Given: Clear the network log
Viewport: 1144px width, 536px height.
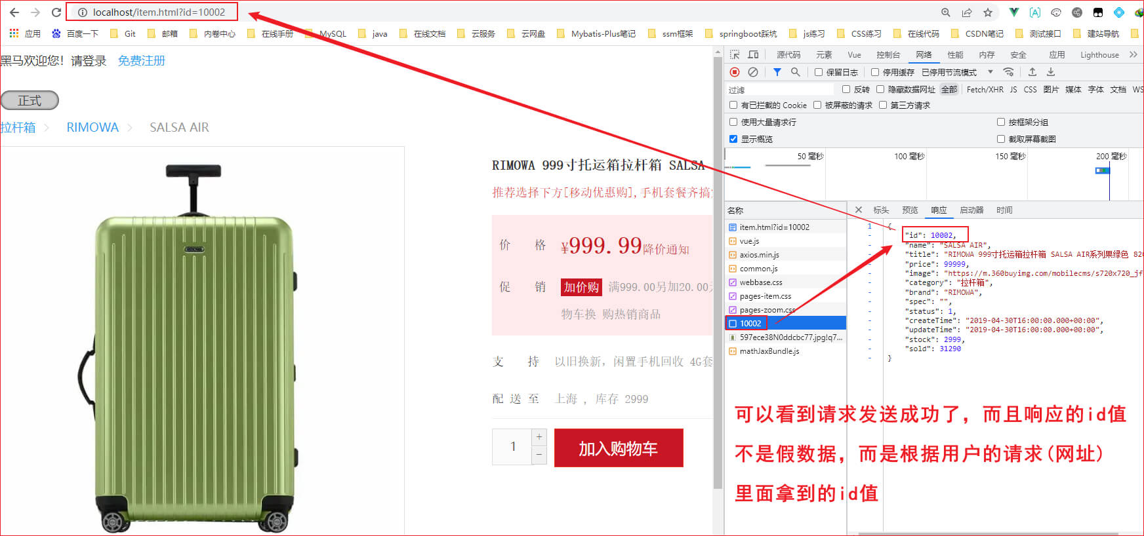Looking at the screenshot, I should pos(753,72).
